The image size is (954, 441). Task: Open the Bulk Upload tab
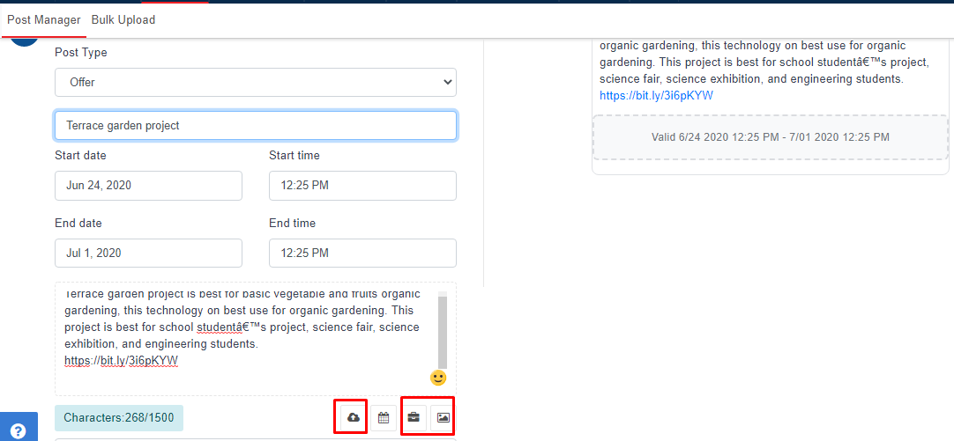(123, 19)
